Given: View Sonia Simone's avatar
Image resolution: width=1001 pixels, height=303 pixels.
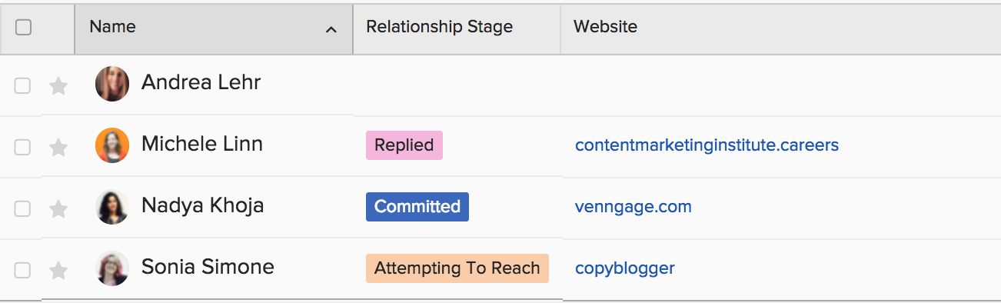Looking at the screenshot, I should pos(112,268).
